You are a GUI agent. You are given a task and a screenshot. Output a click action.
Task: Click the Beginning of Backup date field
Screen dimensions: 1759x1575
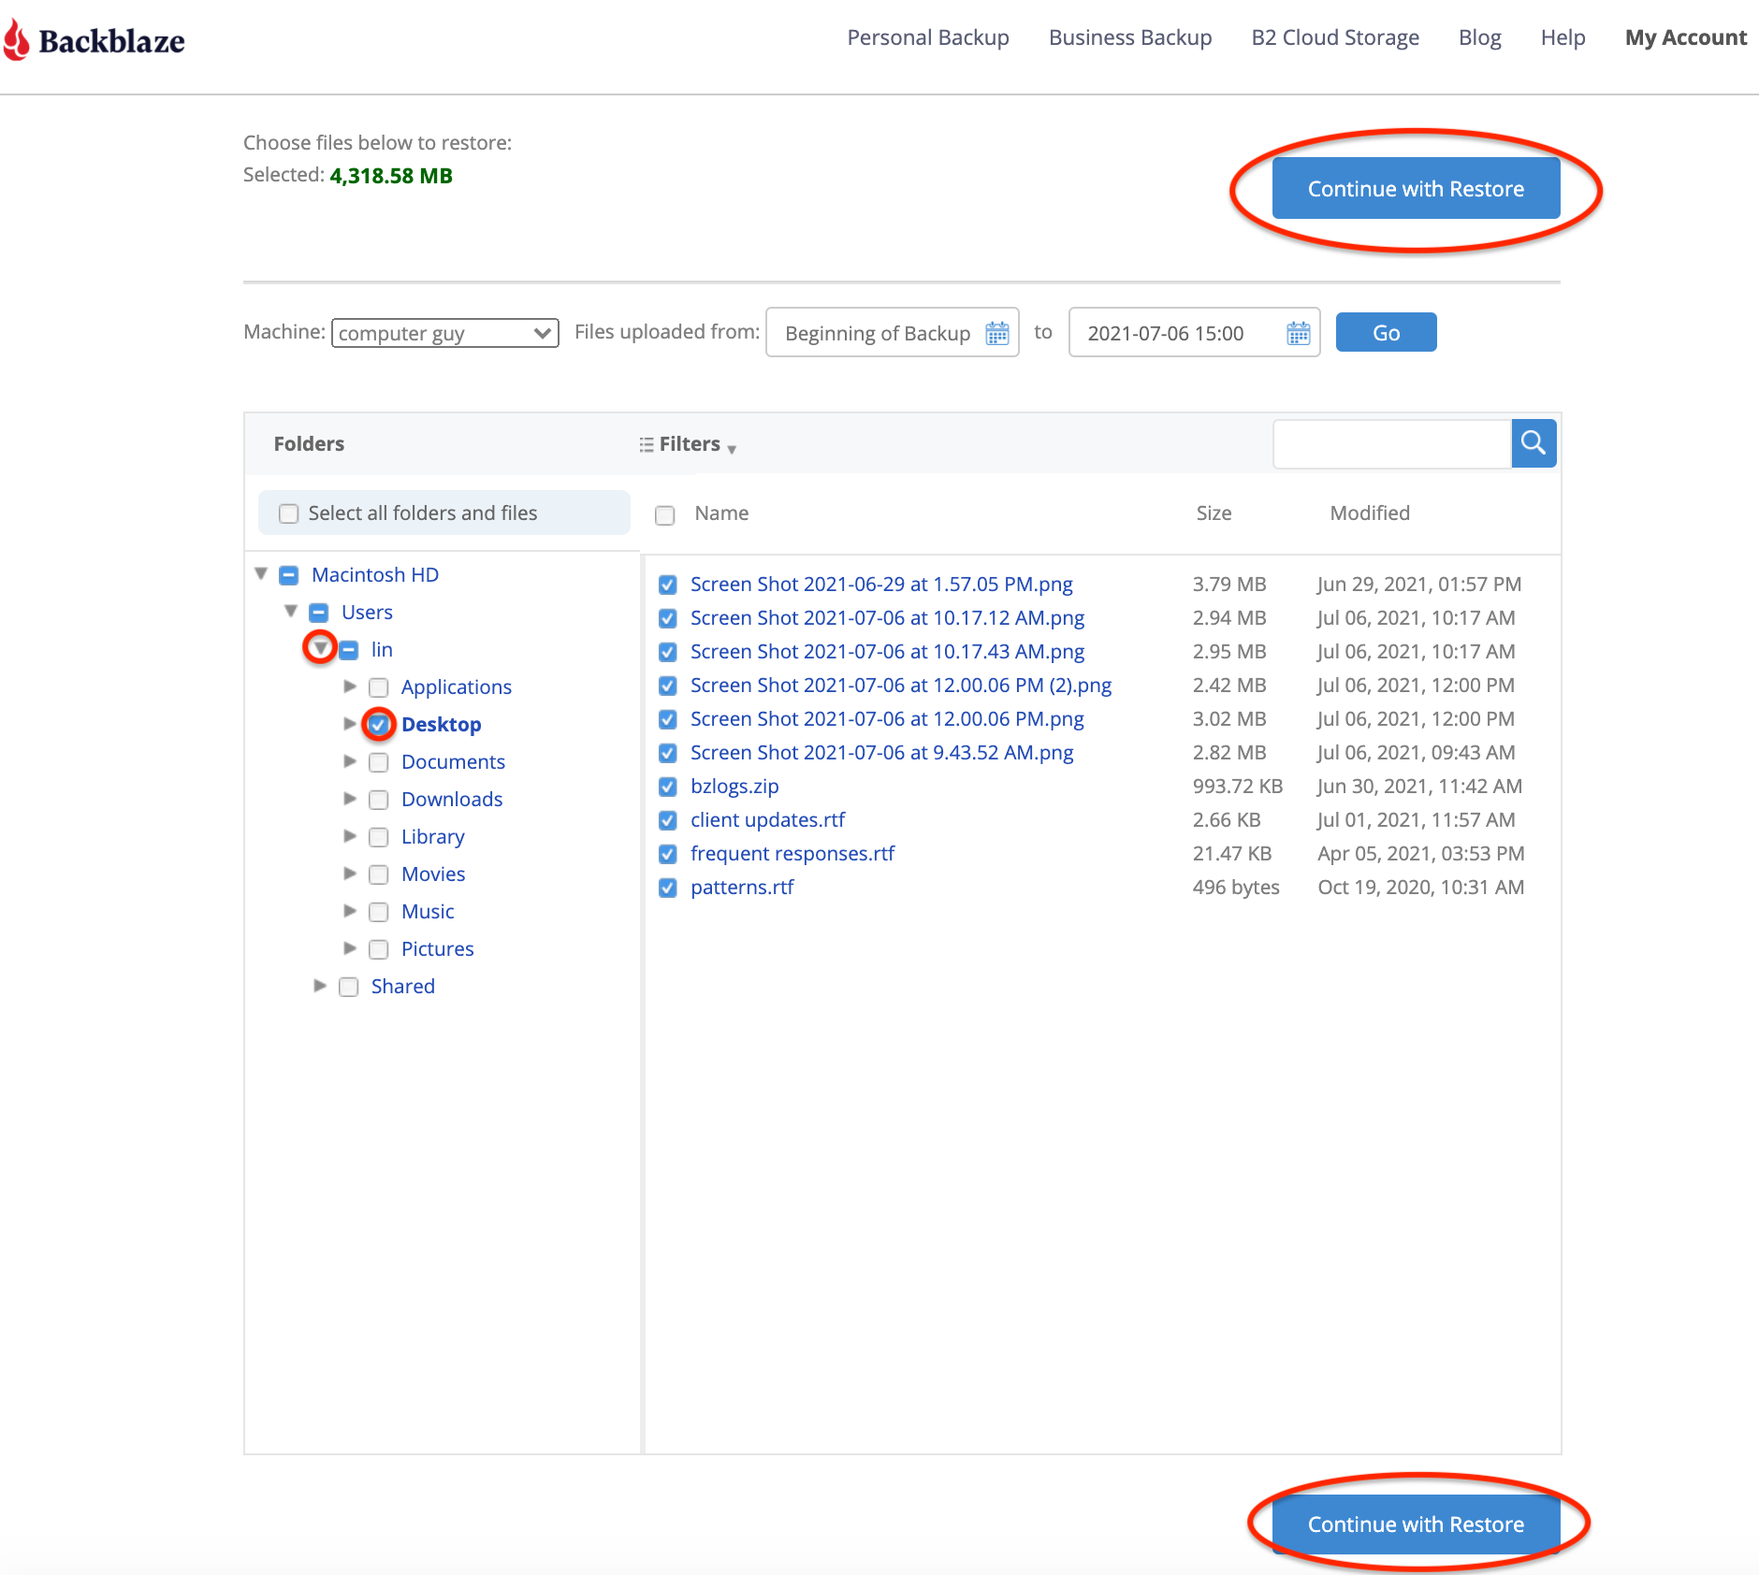coord(893,333)
